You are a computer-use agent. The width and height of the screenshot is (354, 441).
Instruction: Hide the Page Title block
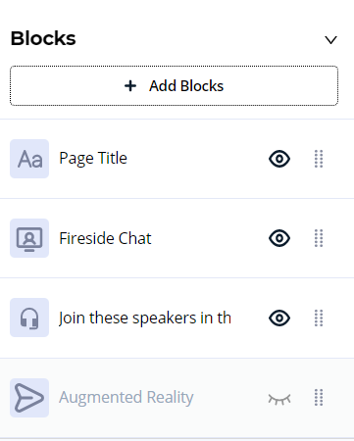279,159
